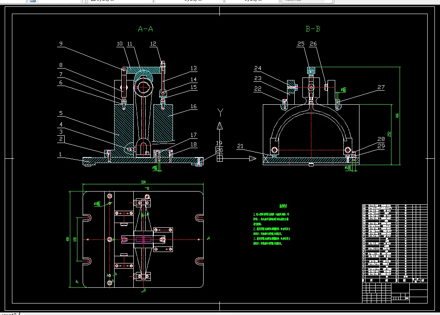This screenshot has height=315, width=440.
Task: Select part callout number 3
Action: [x=61, y=132]
